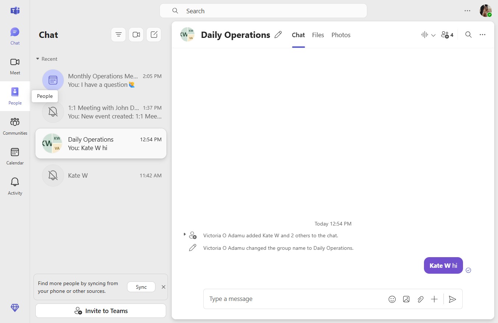The width and height of the screenshot is (498, 323).
Task: Collapse the Recent chats section
Action: 46,59
